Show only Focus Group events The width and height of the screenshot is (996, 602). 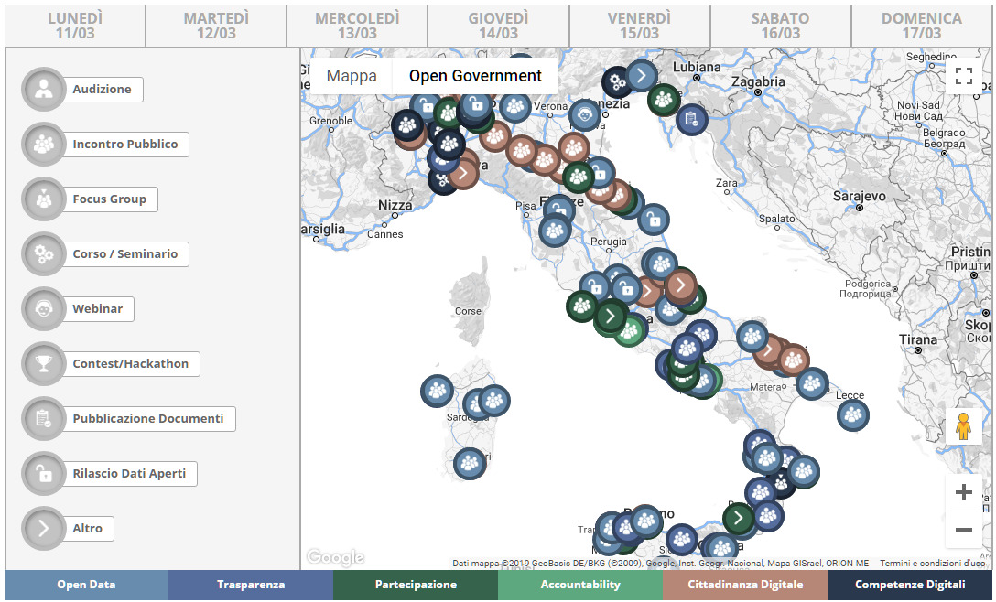90,199
